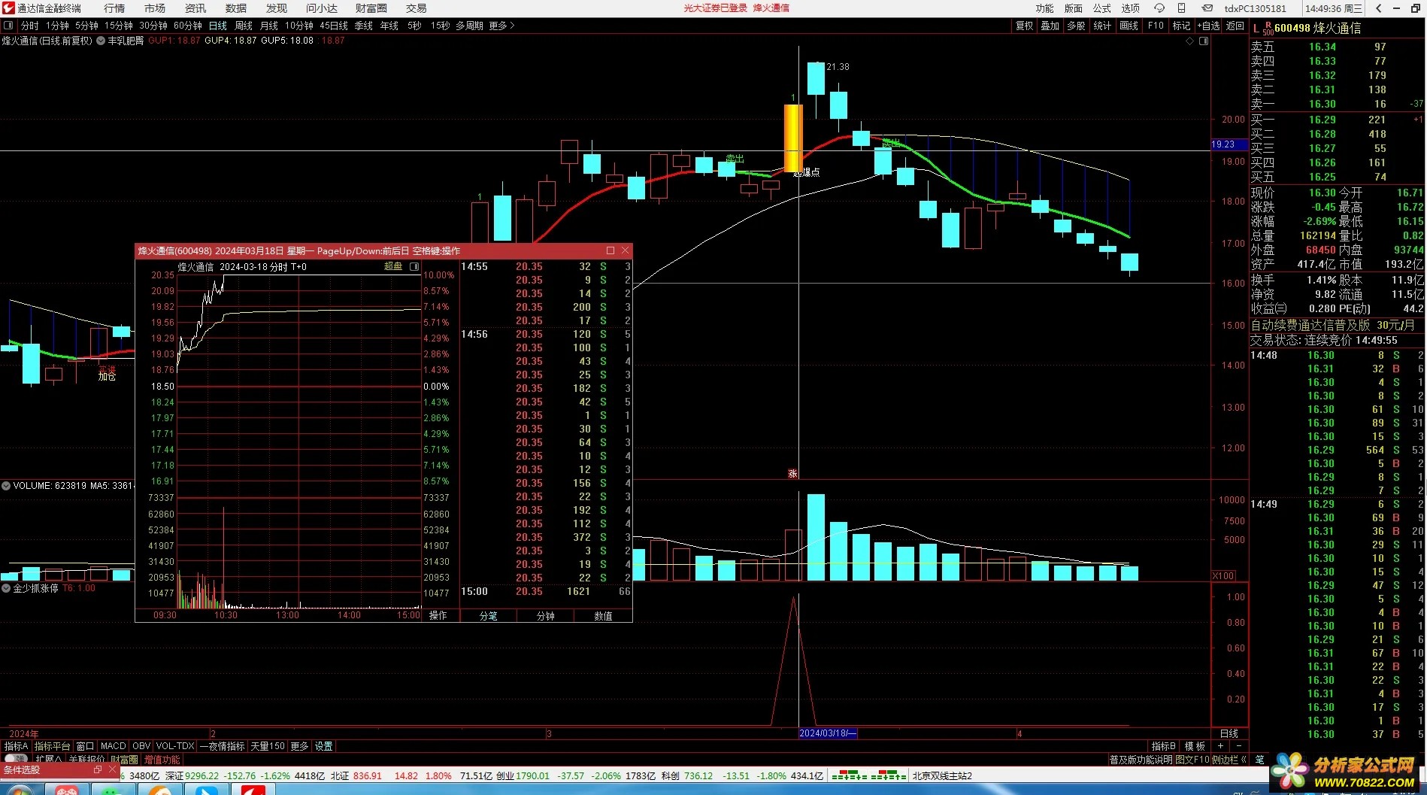Open the blue bird taskbar icon
Image resolution: width=1427 pixels, height=795 pixels.
pyautogui.click(x=206, y=790)
